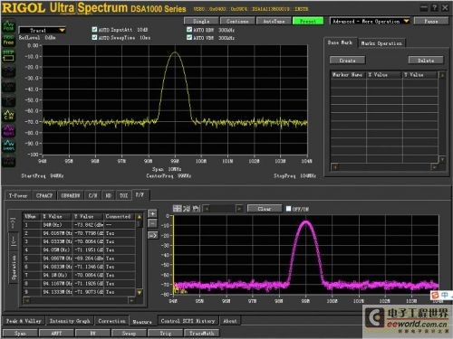This screenshot has height=339, width=453.
Task: Click the Step sidebar icon
Action: click(x=8, y=56)
